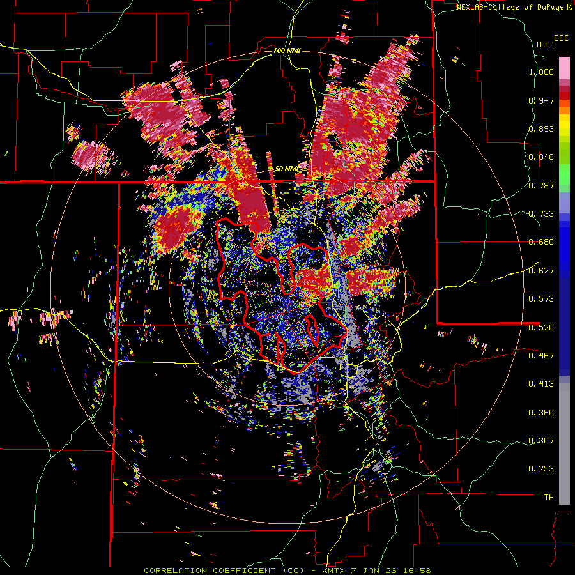Viewport: 575px width, 575px height.
Task: Click the 0.947 value on color scale
Action: pyautogui.click(x=541, y=100)
